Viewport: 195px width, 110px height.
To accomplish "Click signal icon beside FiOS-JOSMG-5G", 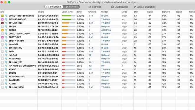I will pos(6,20).
